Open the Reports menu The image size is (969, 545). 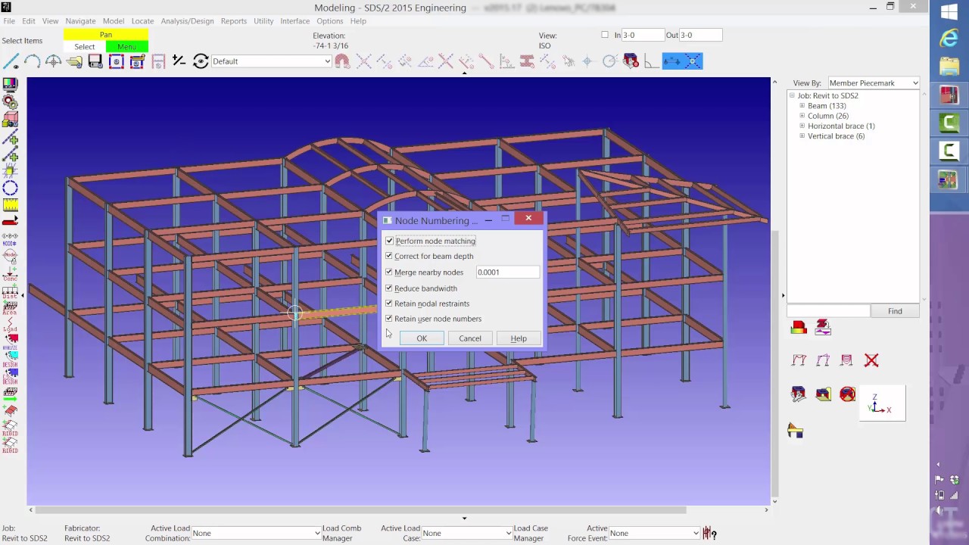234,21
